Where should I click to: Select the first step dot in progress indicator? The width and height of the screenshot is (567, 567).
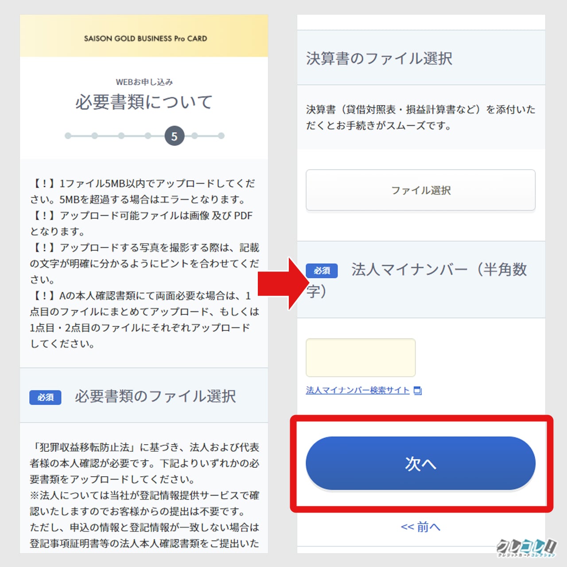click(x=68, y=136)
